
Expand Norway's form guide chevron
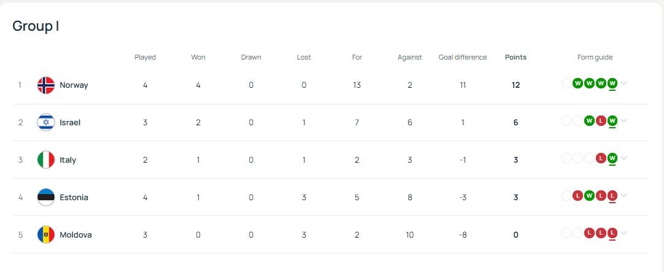tap(623, 84)
